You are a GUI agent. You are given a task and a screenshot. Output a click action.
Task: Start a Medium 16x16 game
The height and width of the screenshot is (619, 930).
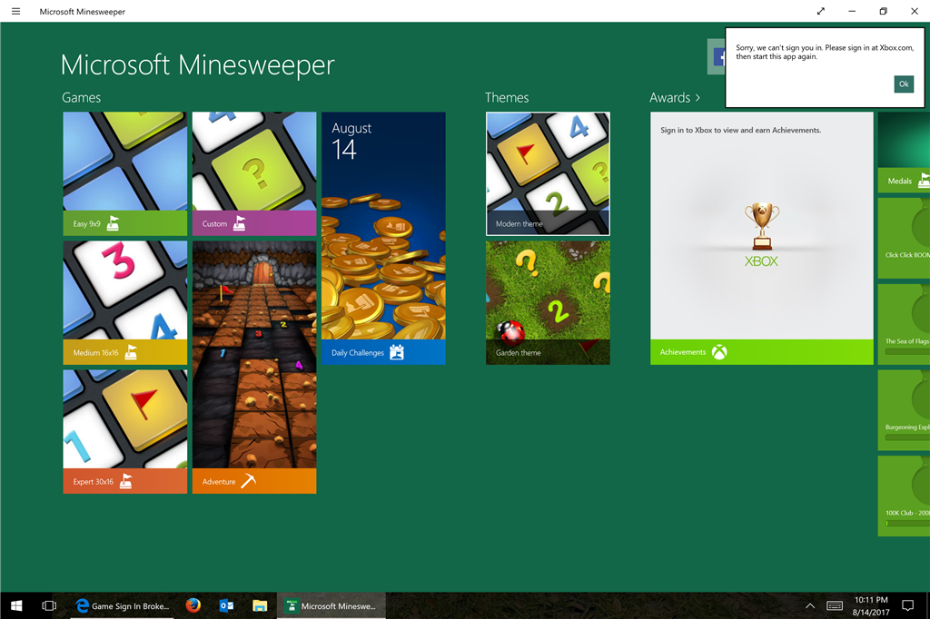[x=124, y=302]
